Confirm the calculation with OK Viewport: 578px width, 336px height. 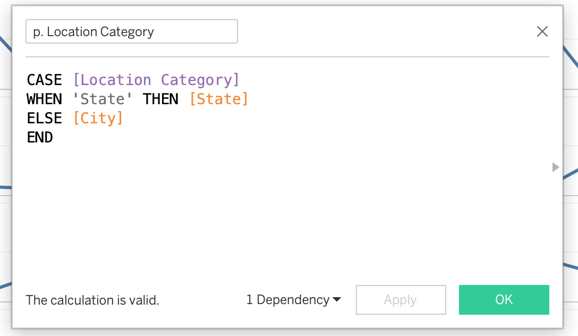pyautogui.click(x=504, y=300)
